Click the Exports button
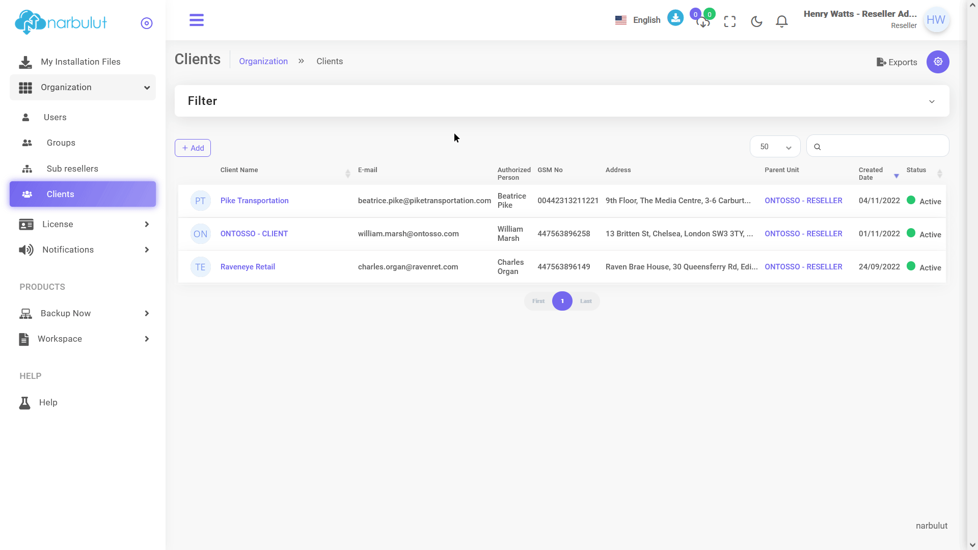 896,62
